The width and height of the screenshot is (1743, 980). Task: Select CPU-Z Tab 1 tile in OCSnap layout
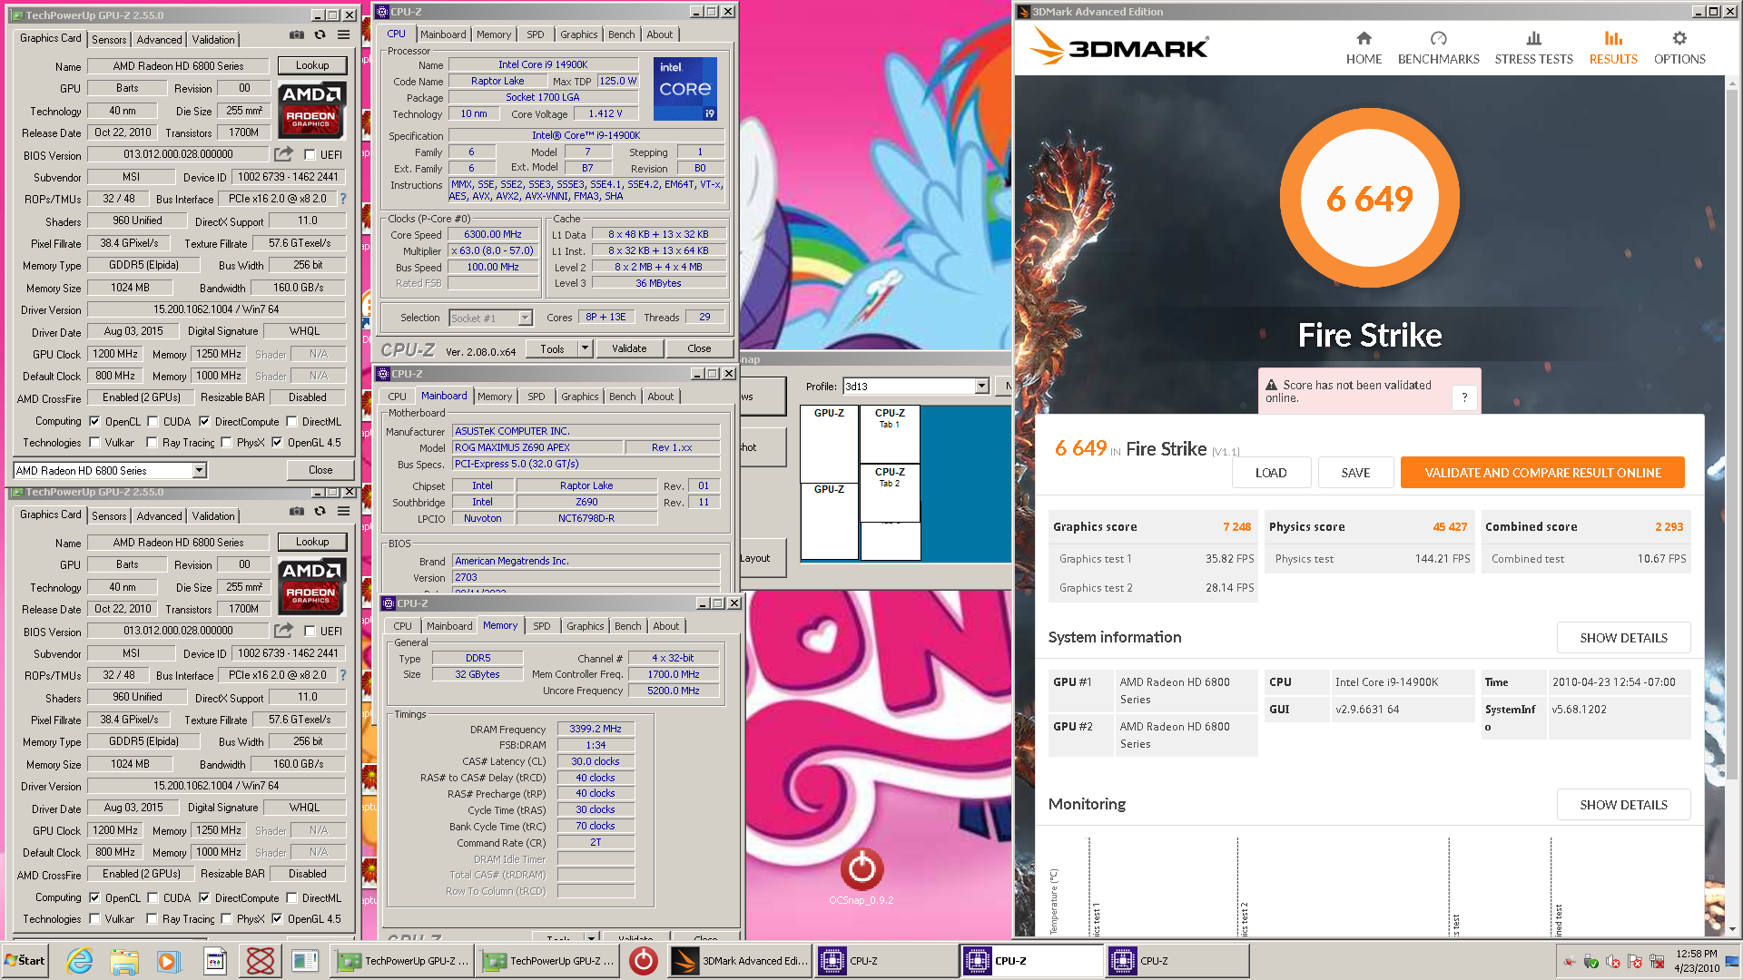point(890,434)
